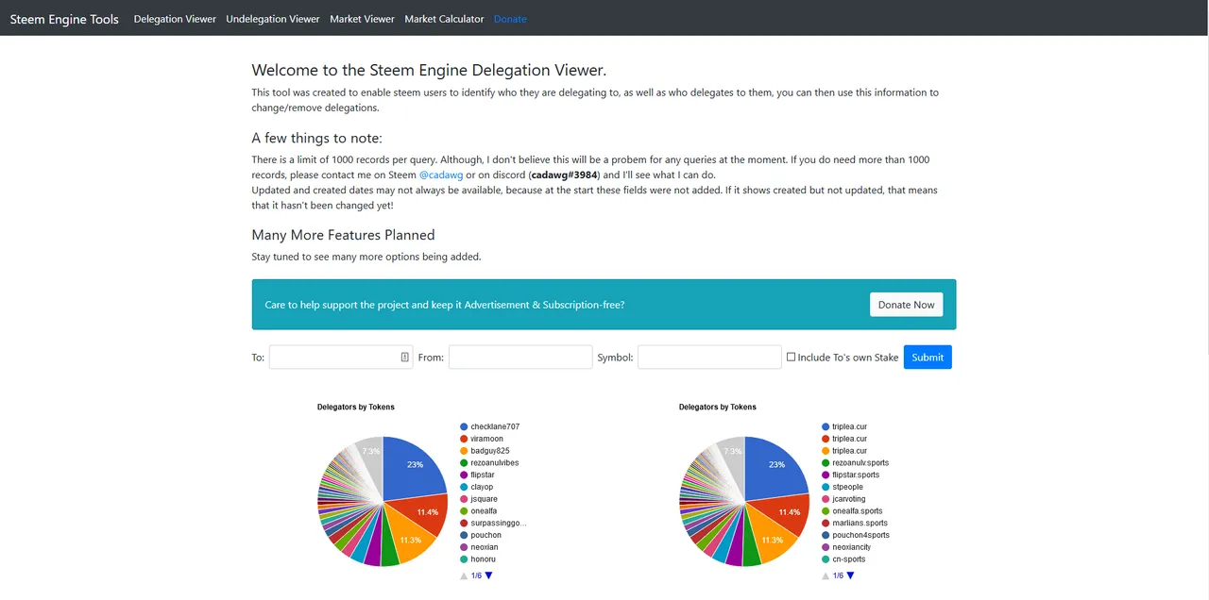
Task: Open the Steem Engine Tools home link
Action: [64, 19]
